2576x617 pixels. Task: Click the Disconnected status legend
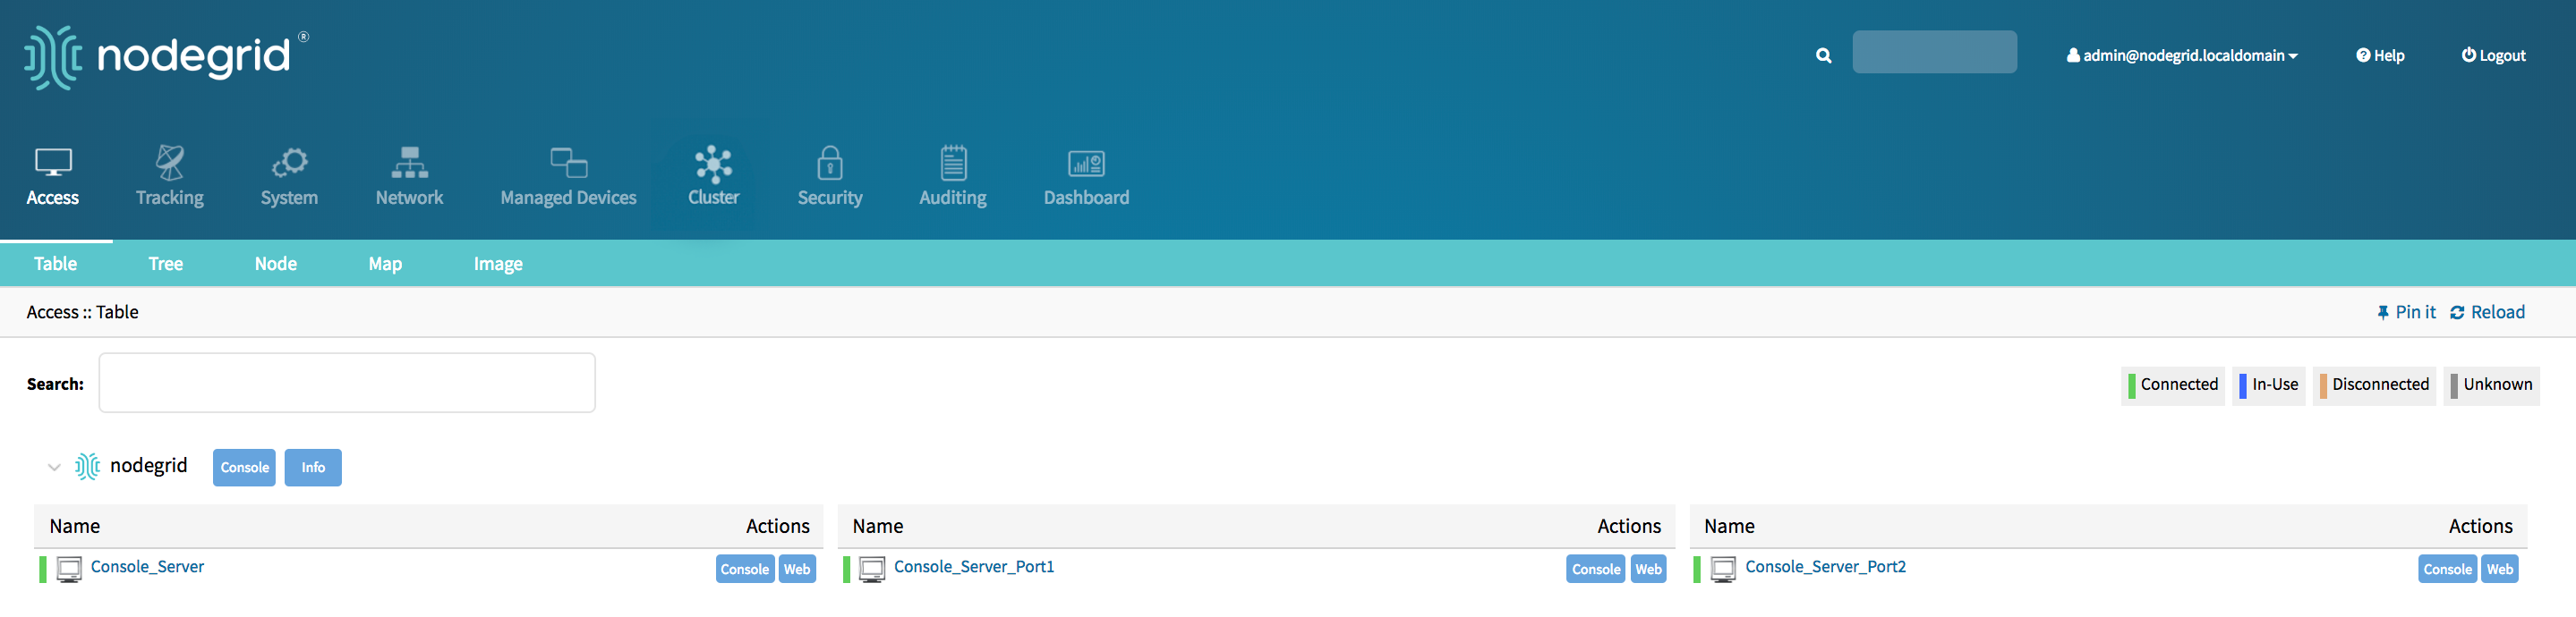pos(2374,385)
